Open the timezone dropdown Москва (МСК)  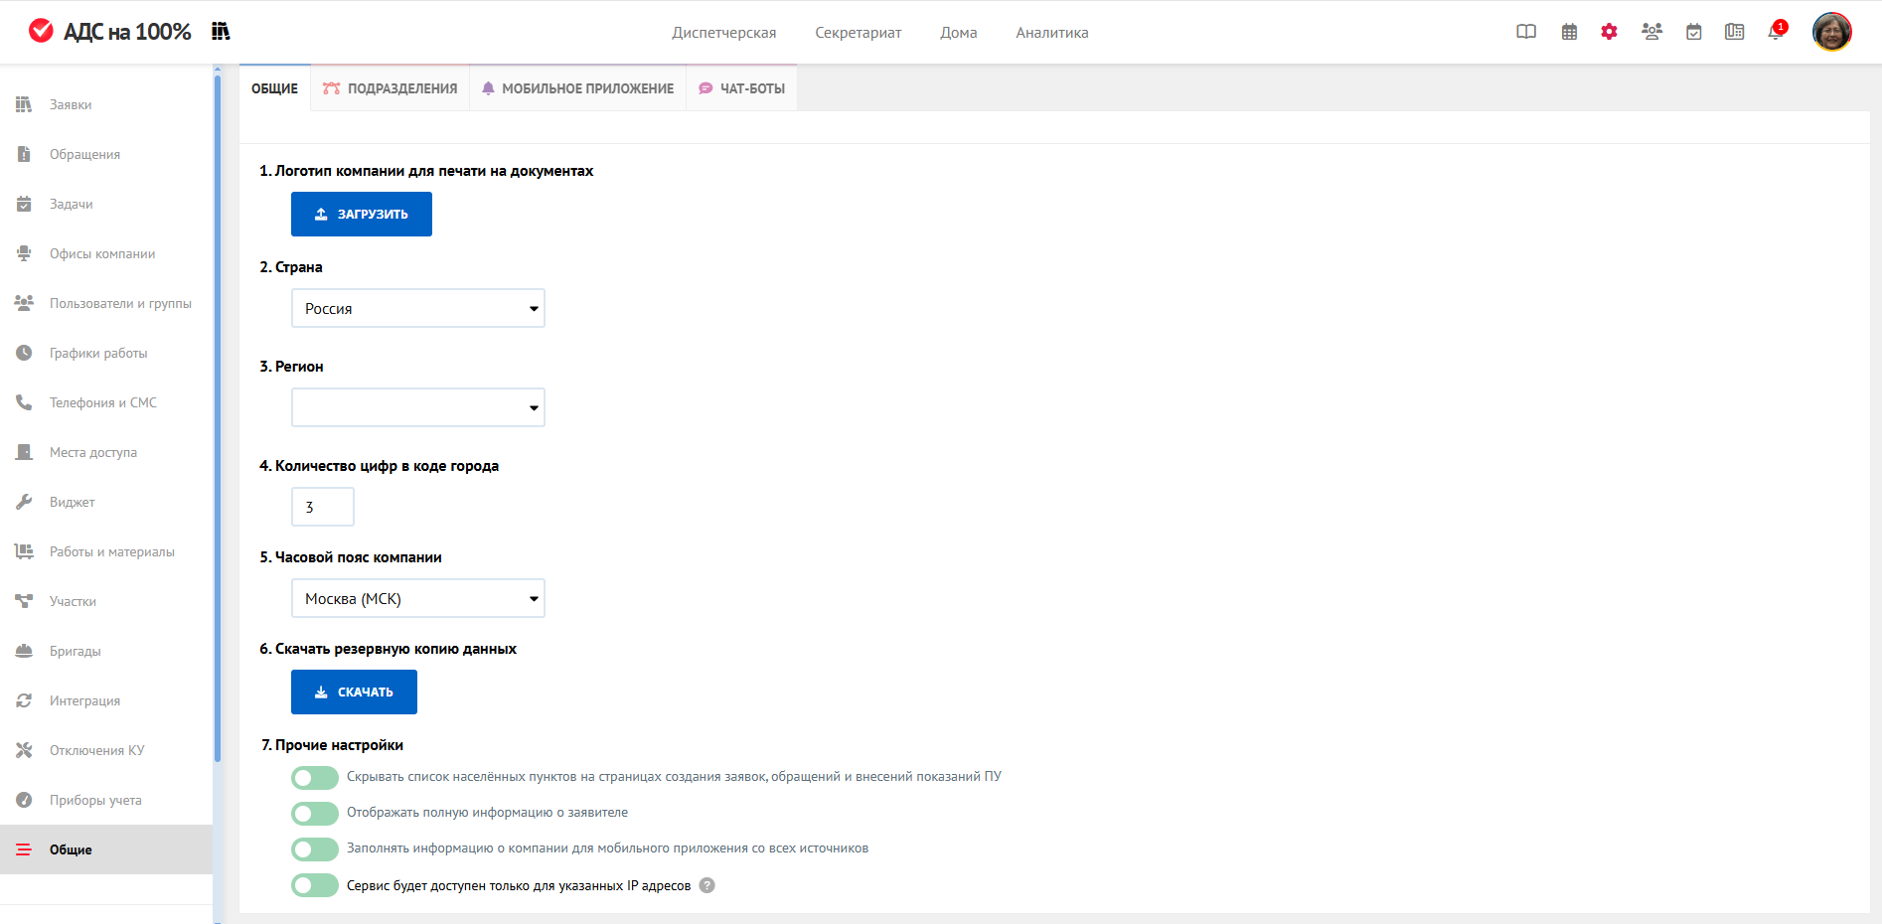click(417, 598)
